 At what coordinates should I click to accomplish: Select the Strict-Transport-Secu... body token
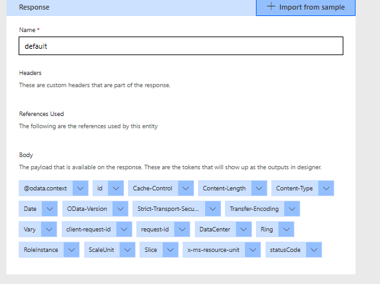click(168, 209)
